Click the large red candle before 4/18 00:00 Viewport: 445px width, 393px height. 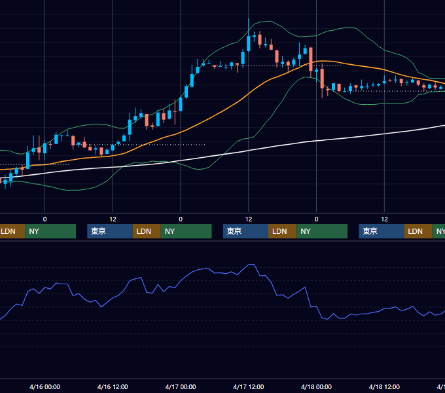[x=311, y=59]
